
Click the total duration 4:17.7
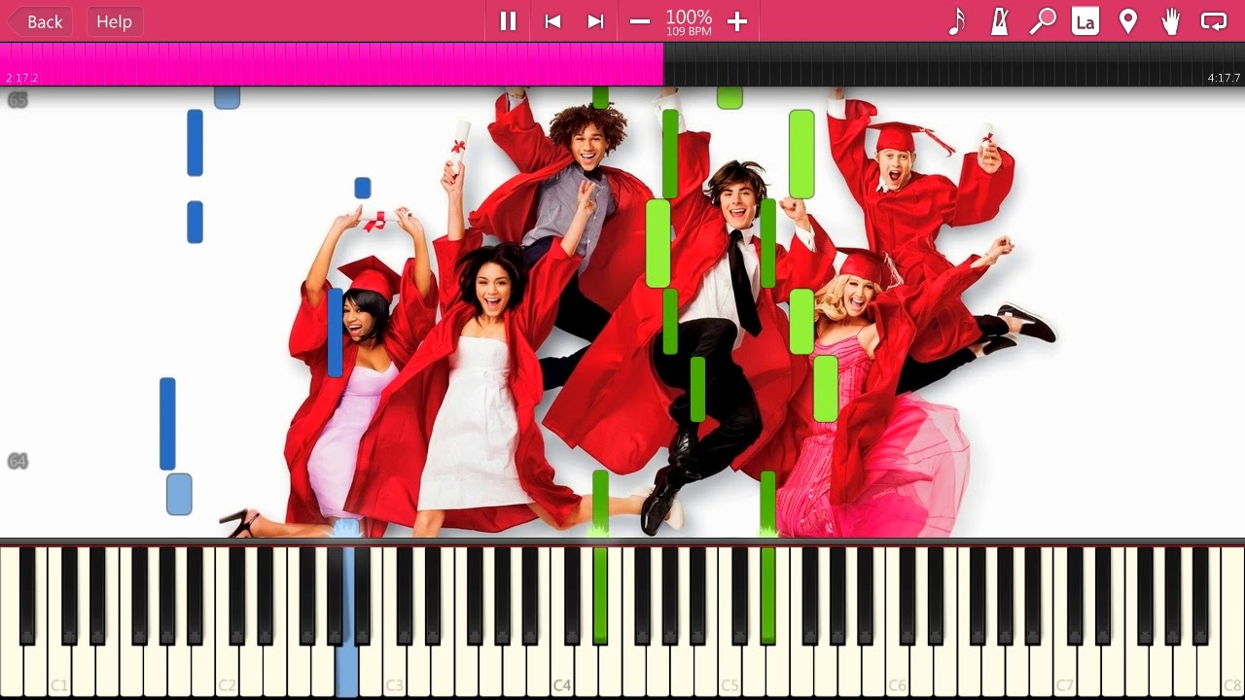(x=1224, y=78)
